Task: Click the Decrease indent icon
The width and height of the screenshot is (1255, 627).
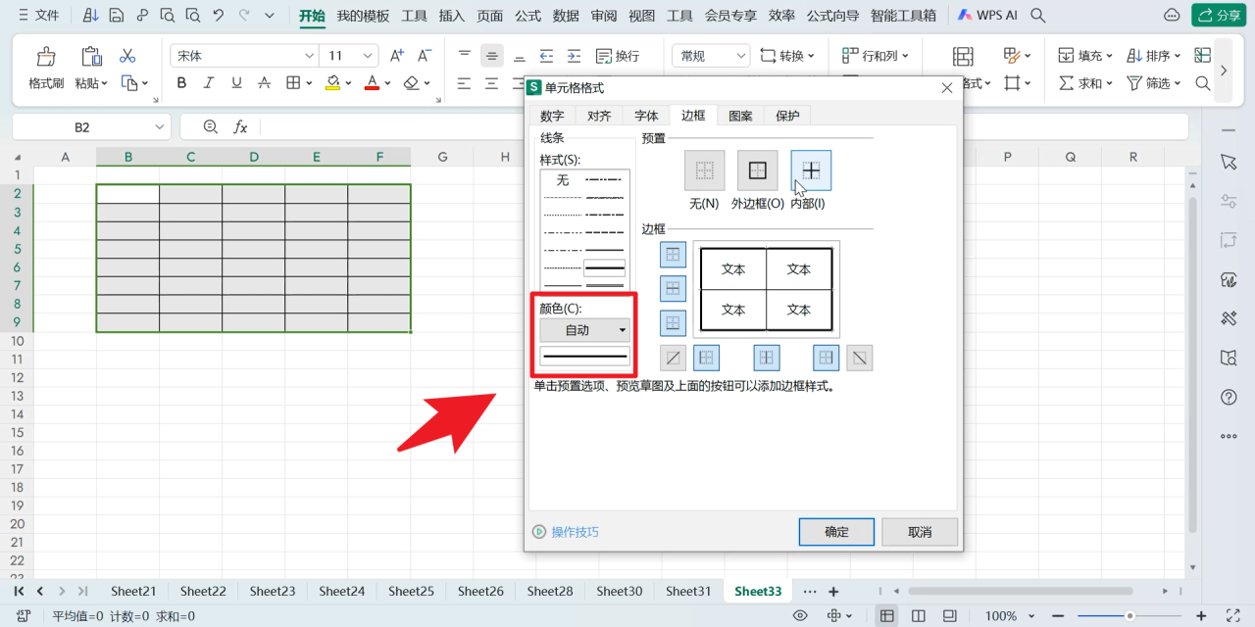Action: click(x=546, y=56)
